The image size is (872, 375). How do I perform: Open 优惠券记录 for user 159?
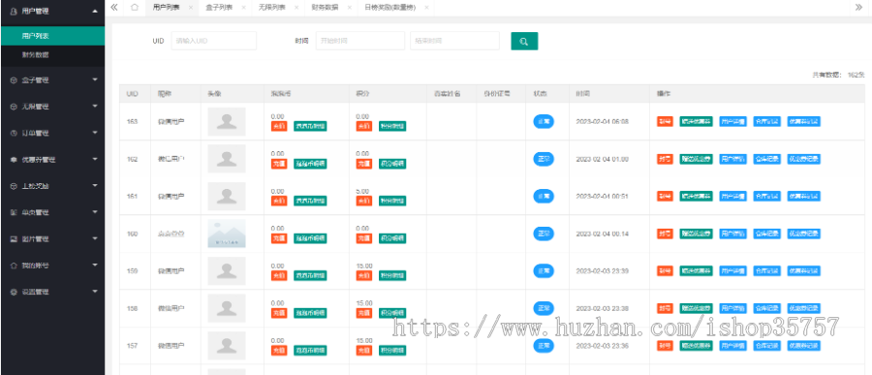pyautogui.click(x=803, y=271)
